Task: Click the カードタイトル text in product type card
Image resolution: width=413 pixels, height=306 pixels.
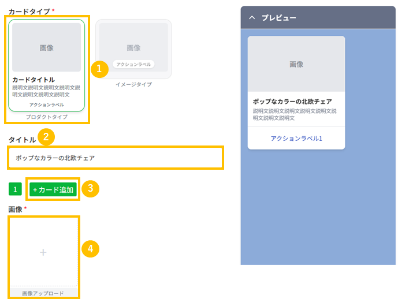Action: (34, 80)
